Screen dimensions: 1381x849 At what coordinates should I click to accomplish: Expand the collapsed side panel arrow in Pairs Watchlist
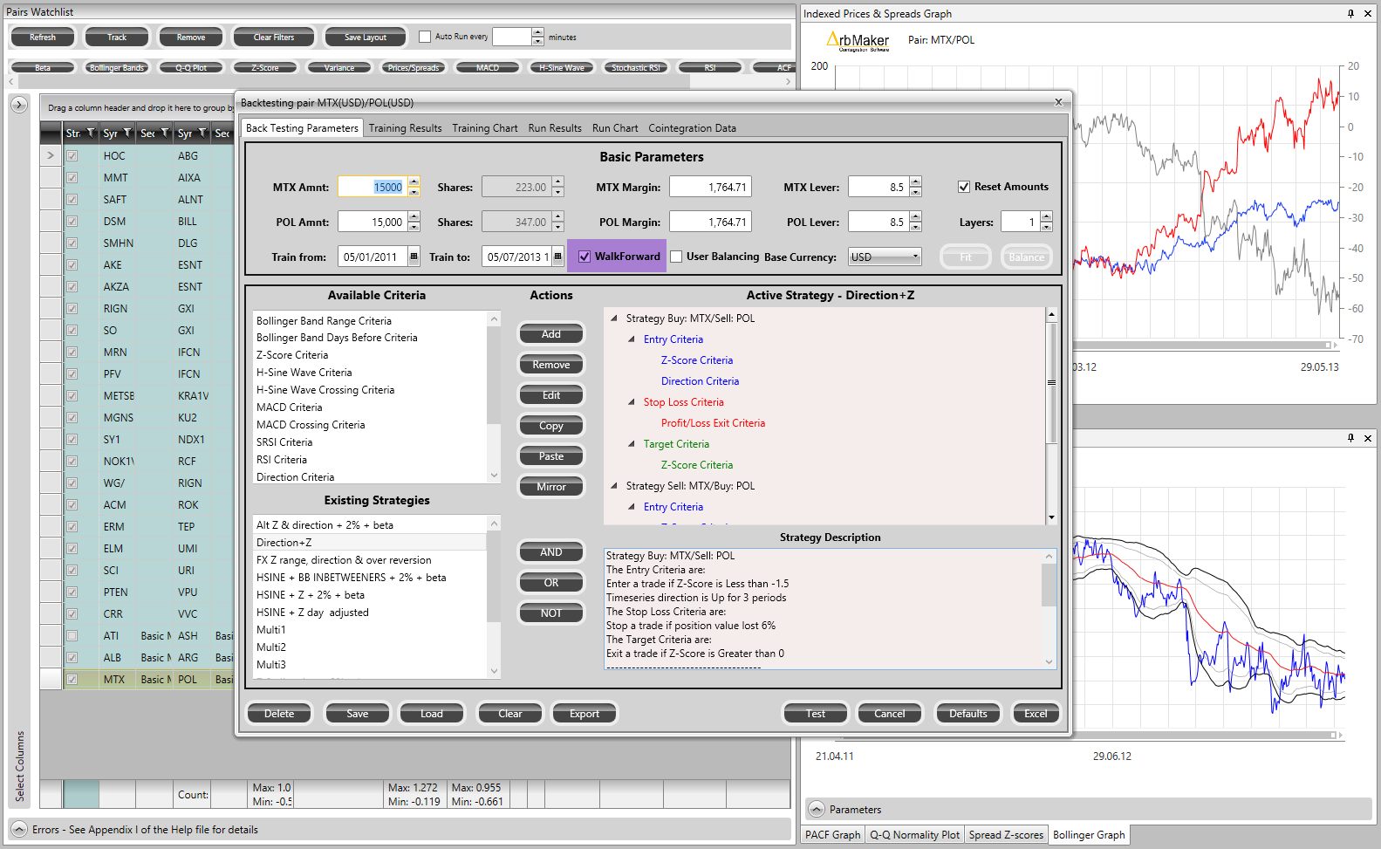coord(19,105)
